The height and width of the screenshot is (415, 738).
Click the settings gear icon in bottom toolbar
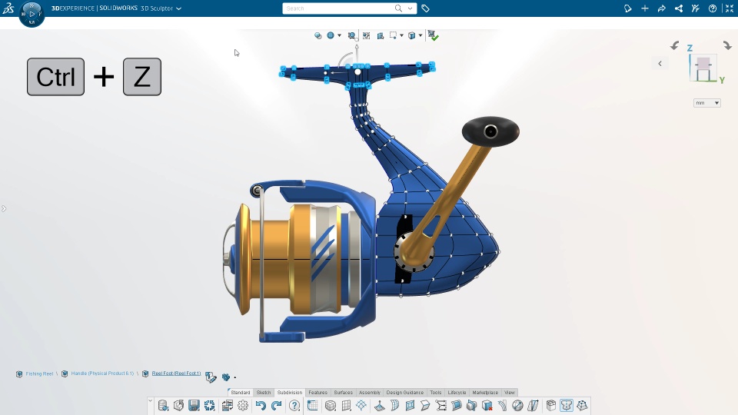(243, 405)
